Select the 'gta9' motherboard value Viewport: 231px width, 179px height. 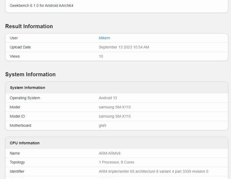point(102,126)
